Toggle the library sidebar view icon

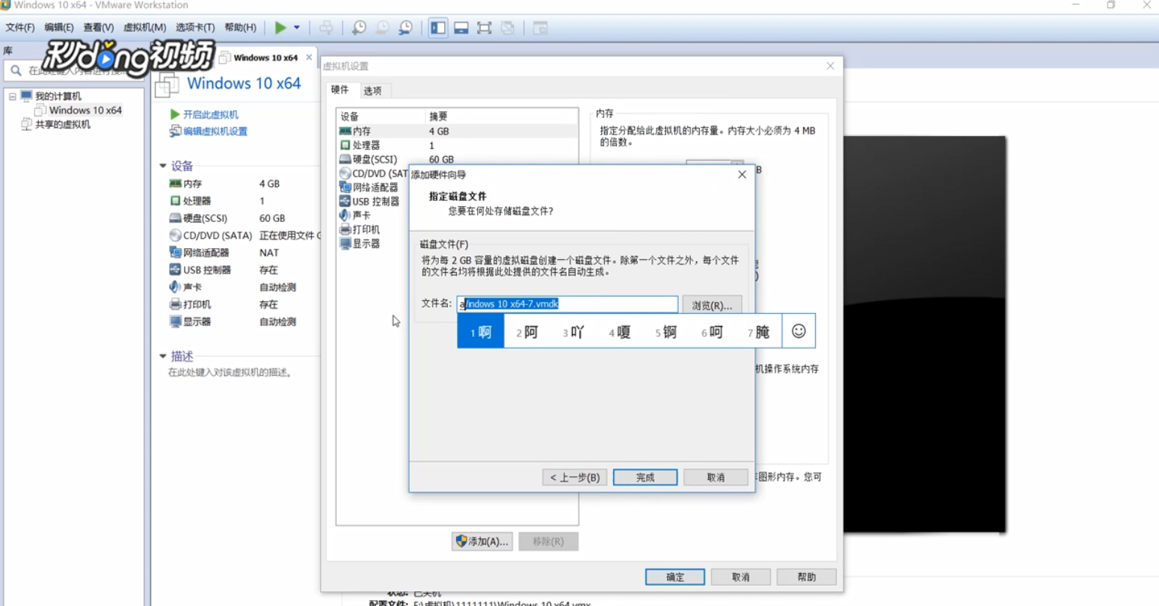click(438, 28)
